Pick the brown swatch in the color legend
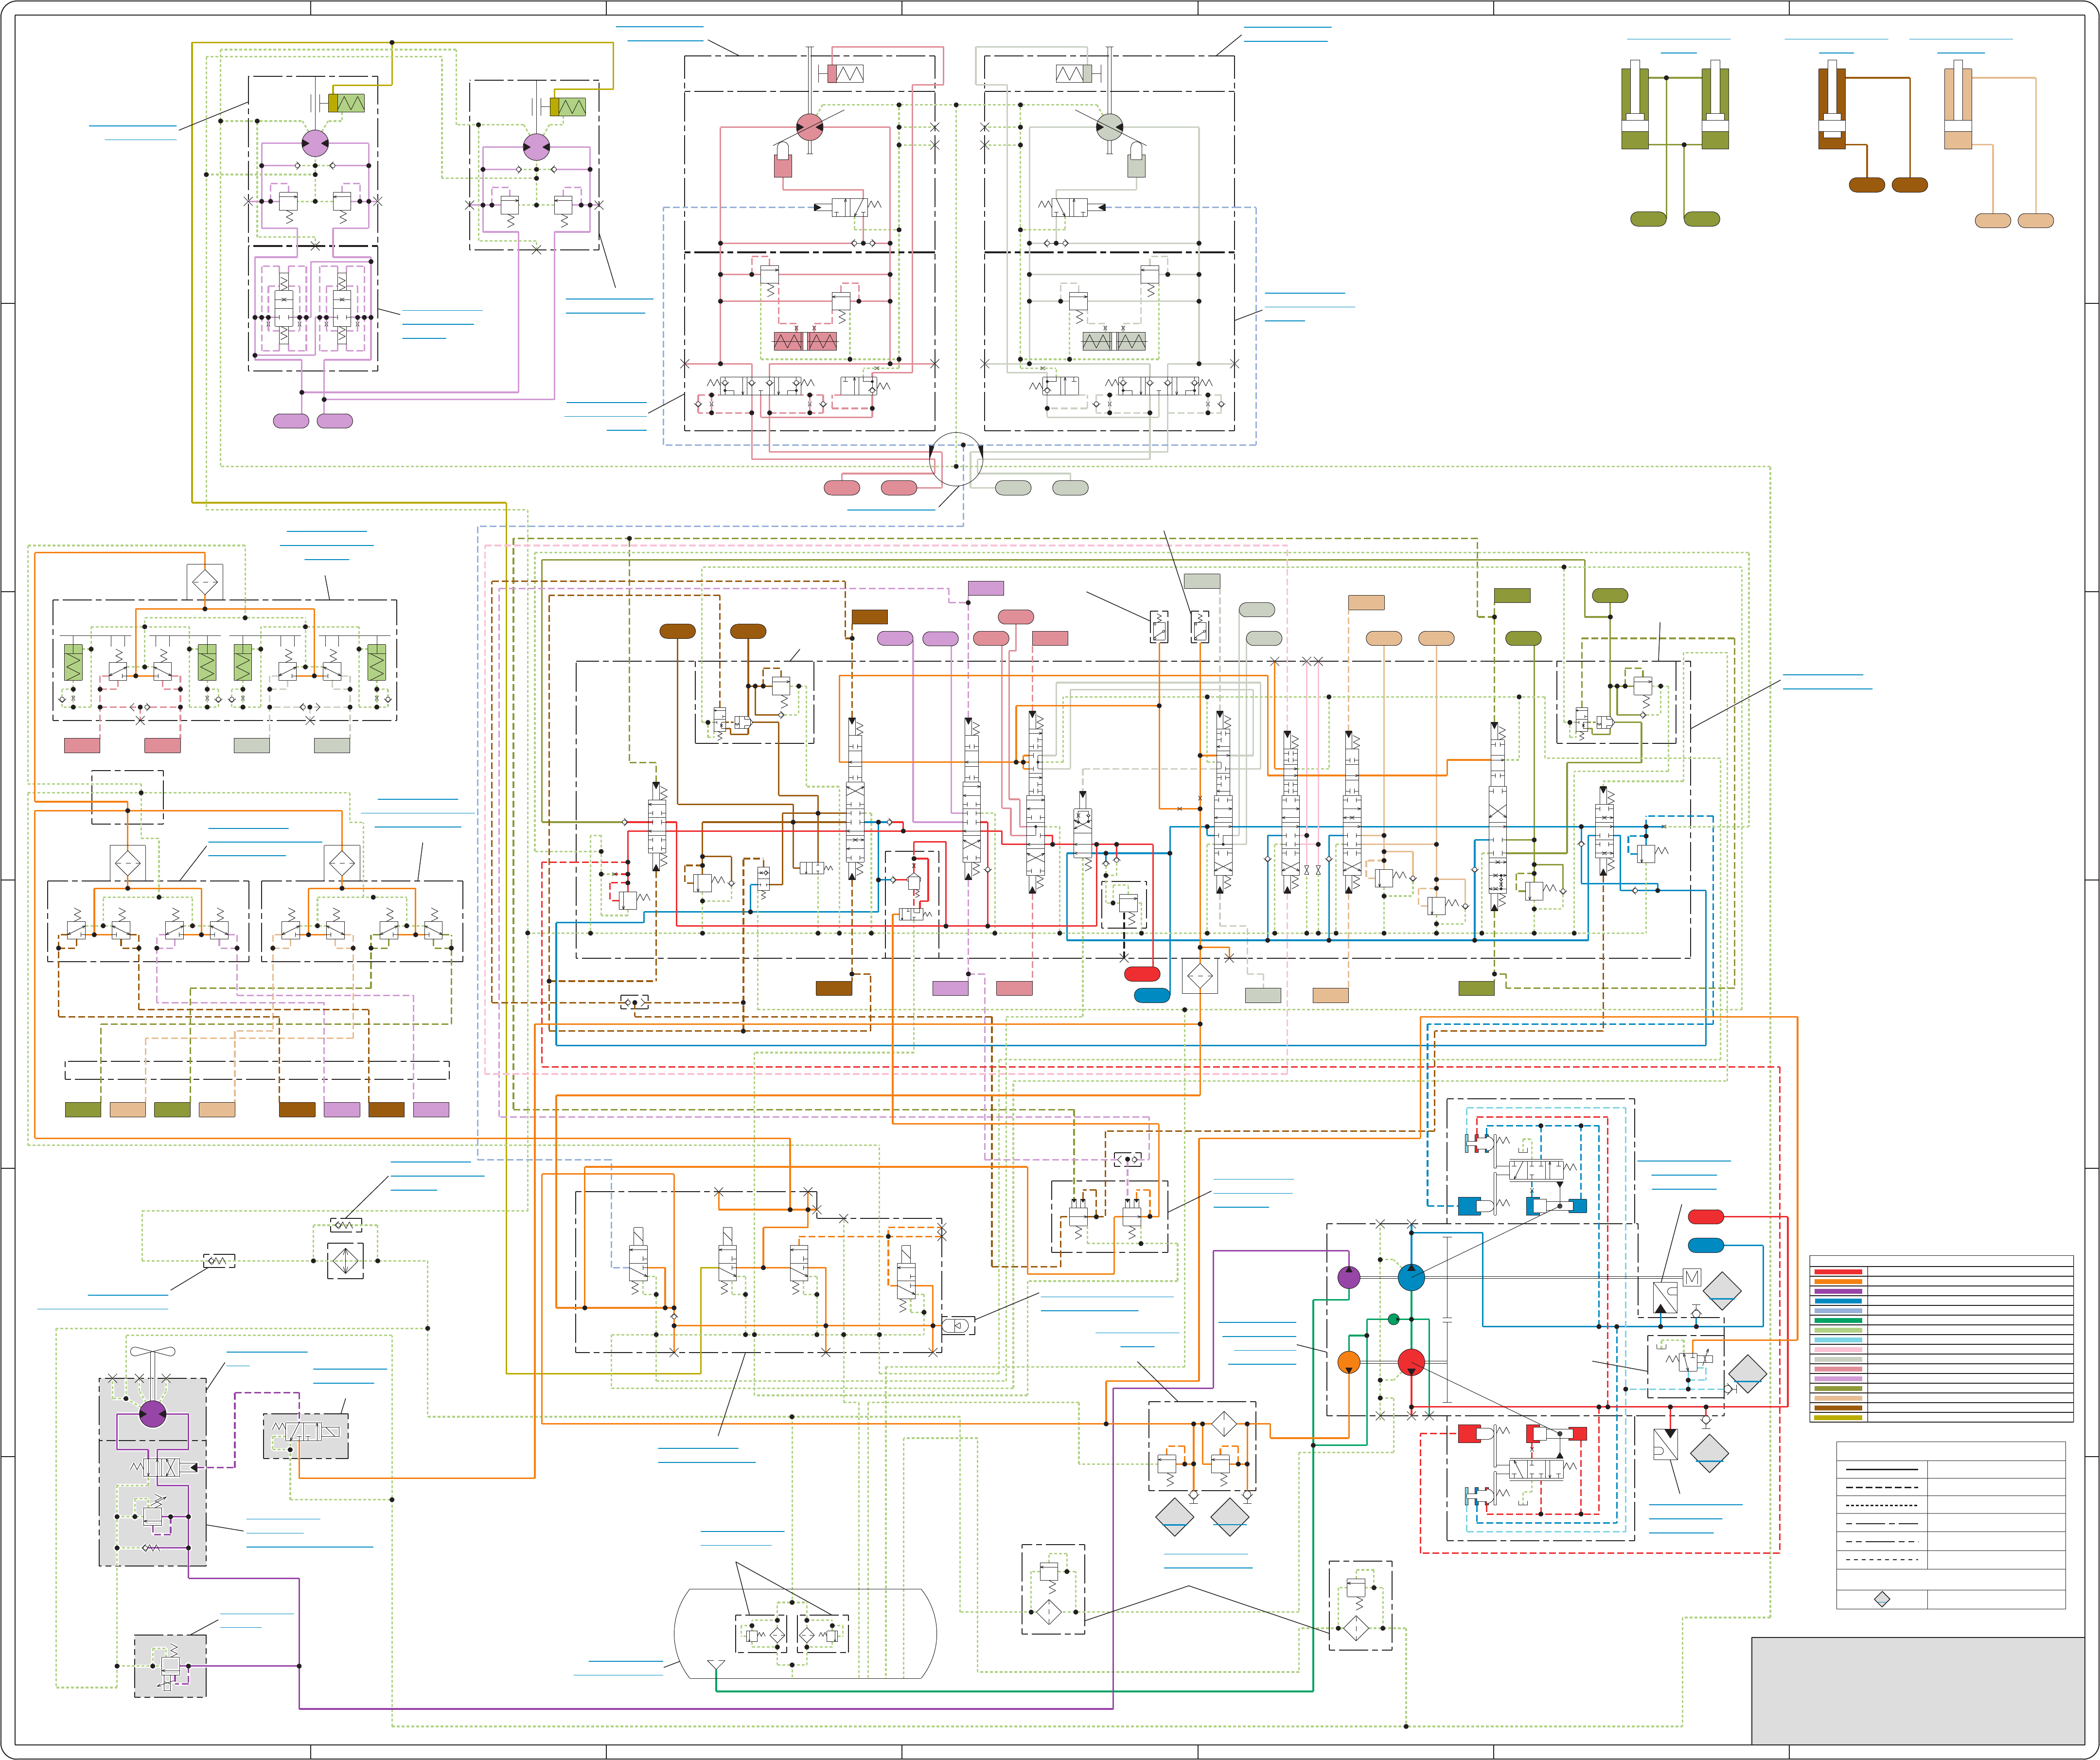The height and width of the screenshot is (1760, 2100). [1838, 1408]
